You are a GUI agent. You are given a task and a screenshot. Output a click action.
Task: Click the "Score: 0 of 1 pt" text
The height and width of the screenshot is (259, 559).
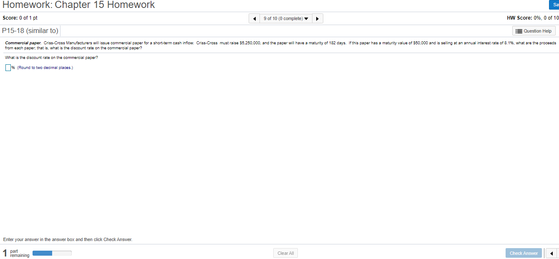point(20,18)
